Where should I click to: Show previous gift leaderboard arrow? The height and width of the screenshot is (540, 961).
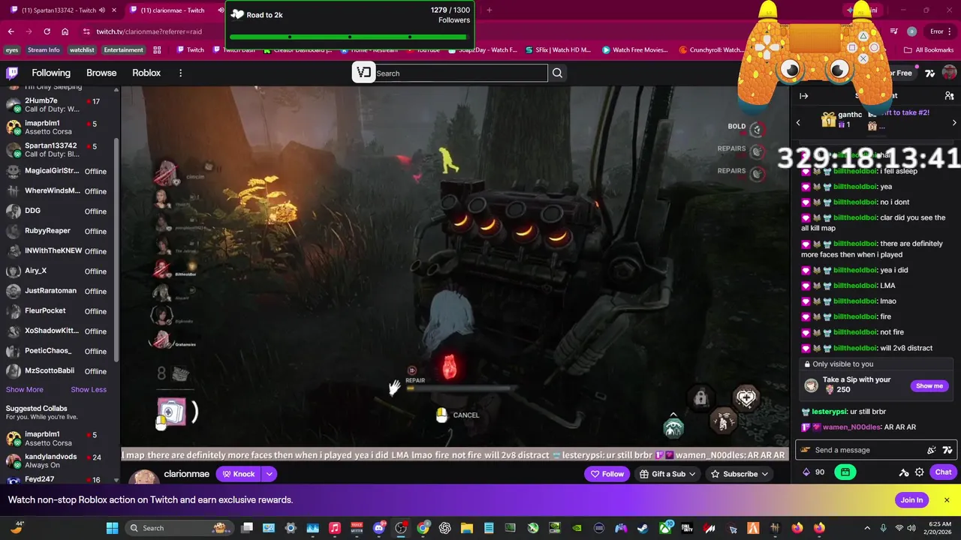click(x=798, y=122)
